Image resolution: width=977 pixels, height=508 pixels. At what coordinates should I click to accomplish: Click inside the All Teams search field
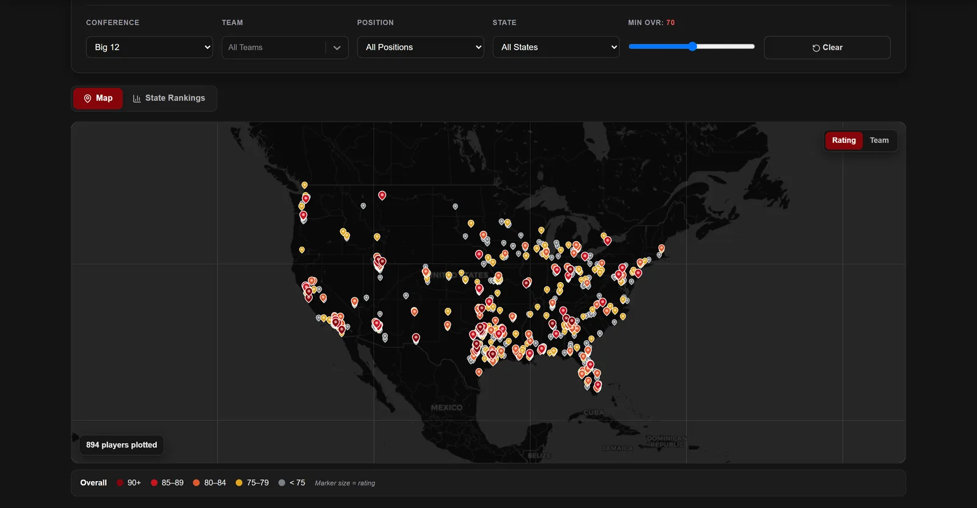274,48
